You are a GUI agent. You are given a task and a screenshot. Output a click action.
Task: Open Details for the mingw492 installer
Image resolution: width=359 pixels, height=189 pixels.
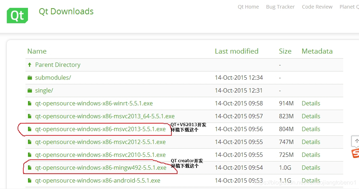coord(311,168)
